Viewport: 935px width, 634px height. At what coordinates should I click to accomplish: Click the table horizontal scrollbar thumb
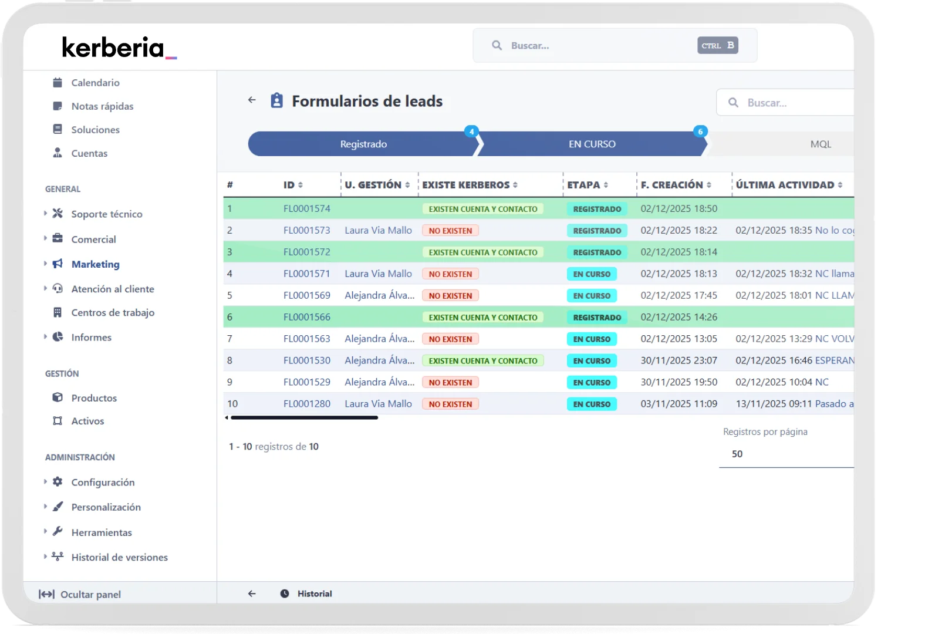click(304, 418)
